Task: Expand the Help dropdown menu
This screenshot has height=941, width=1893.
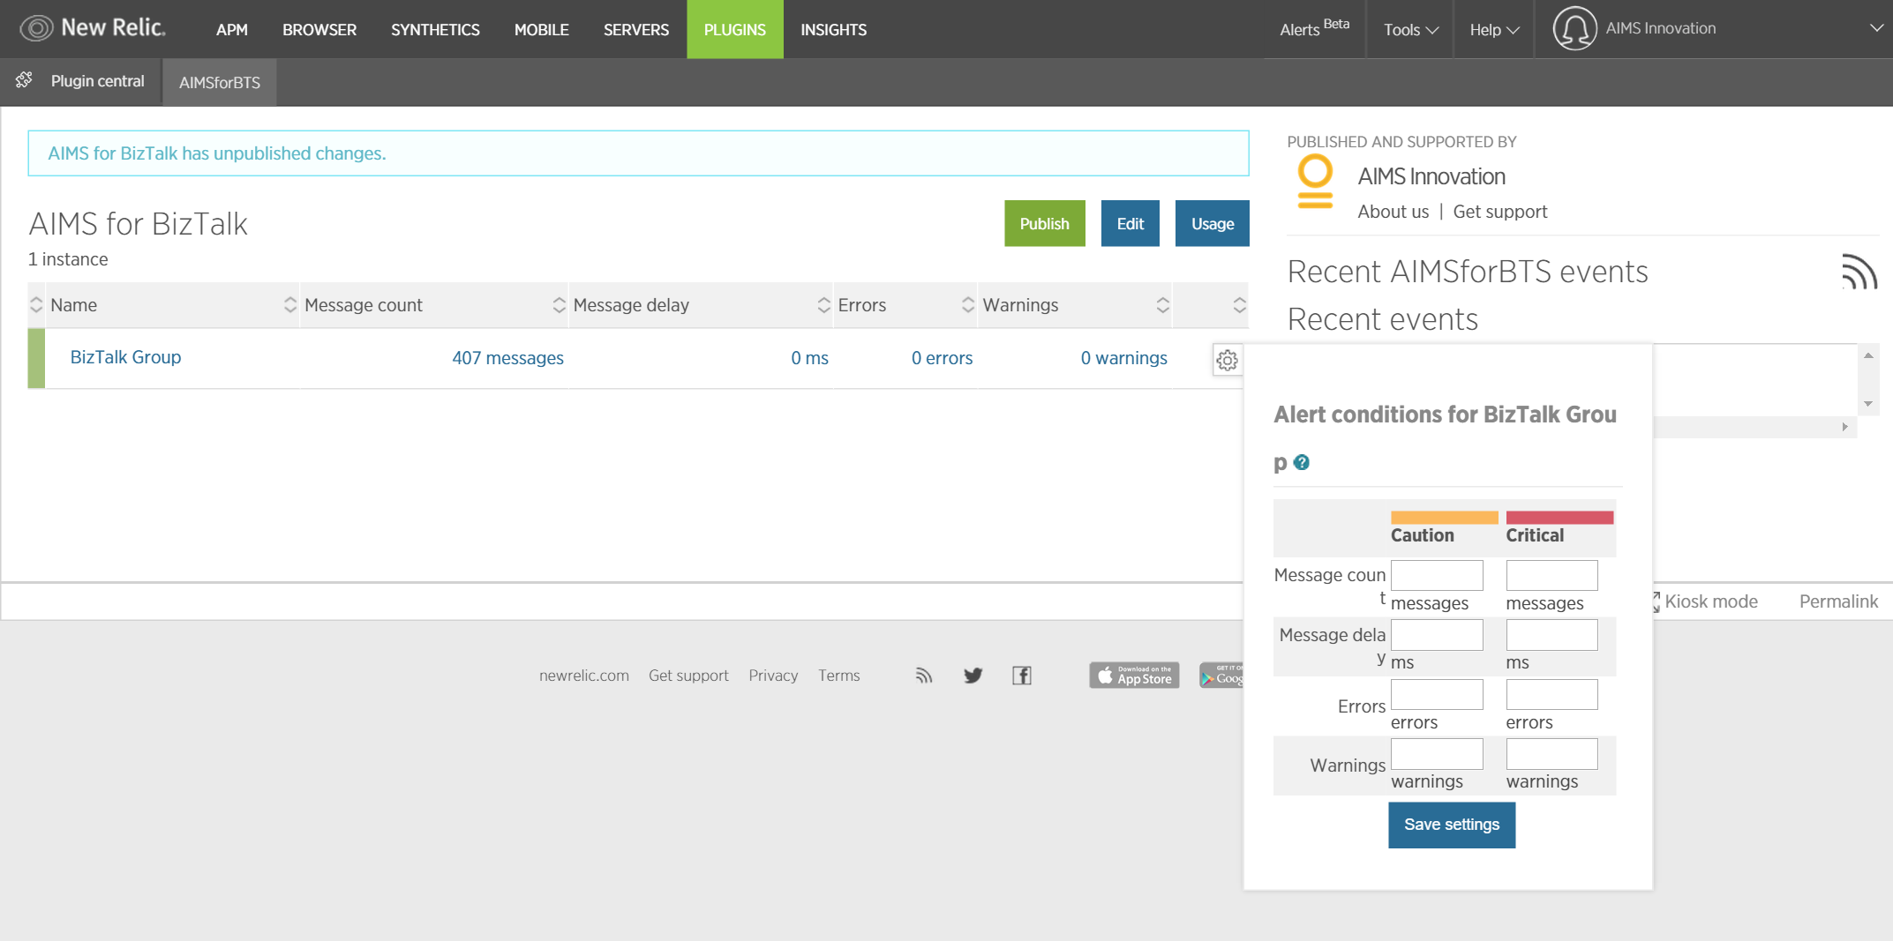Action: coord(1494,29)
